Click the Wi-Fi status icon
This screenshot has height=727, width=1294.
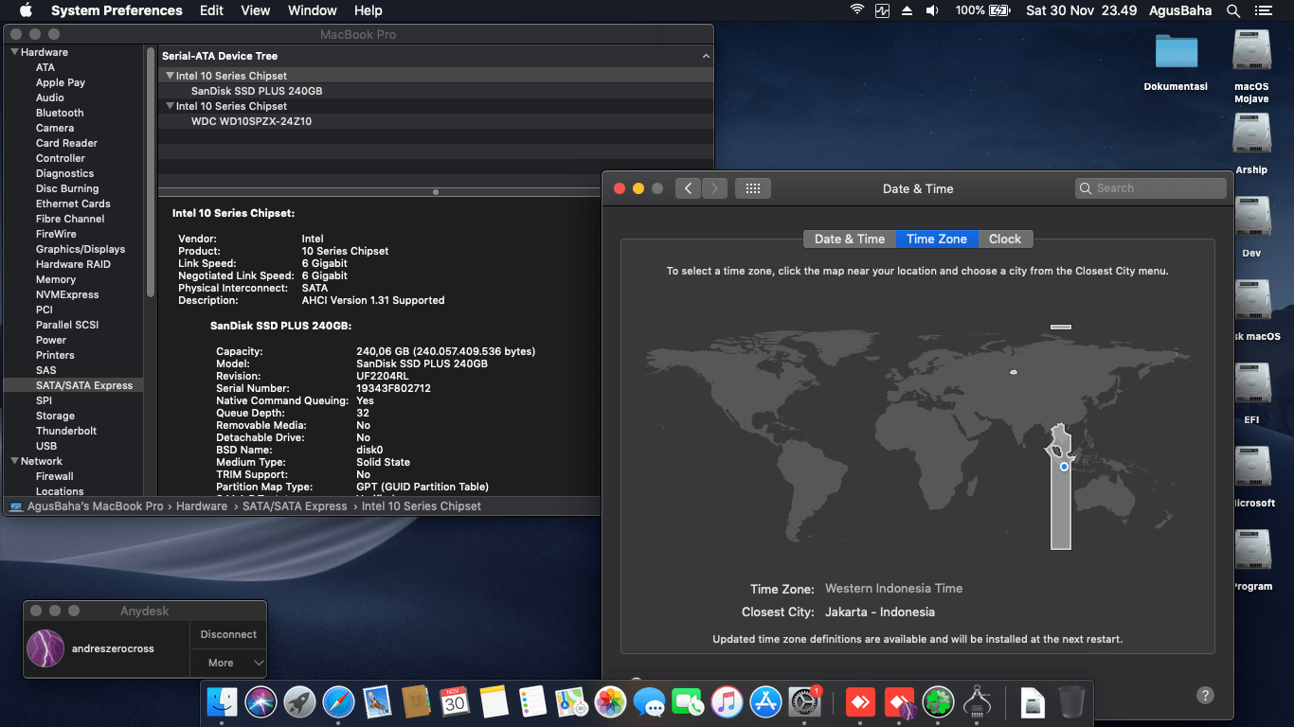click(857, 10)
